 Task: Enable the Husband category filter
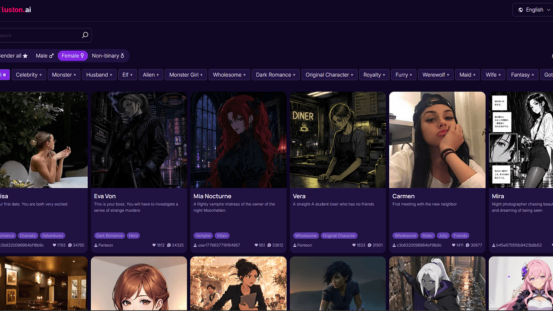(99, 75)
